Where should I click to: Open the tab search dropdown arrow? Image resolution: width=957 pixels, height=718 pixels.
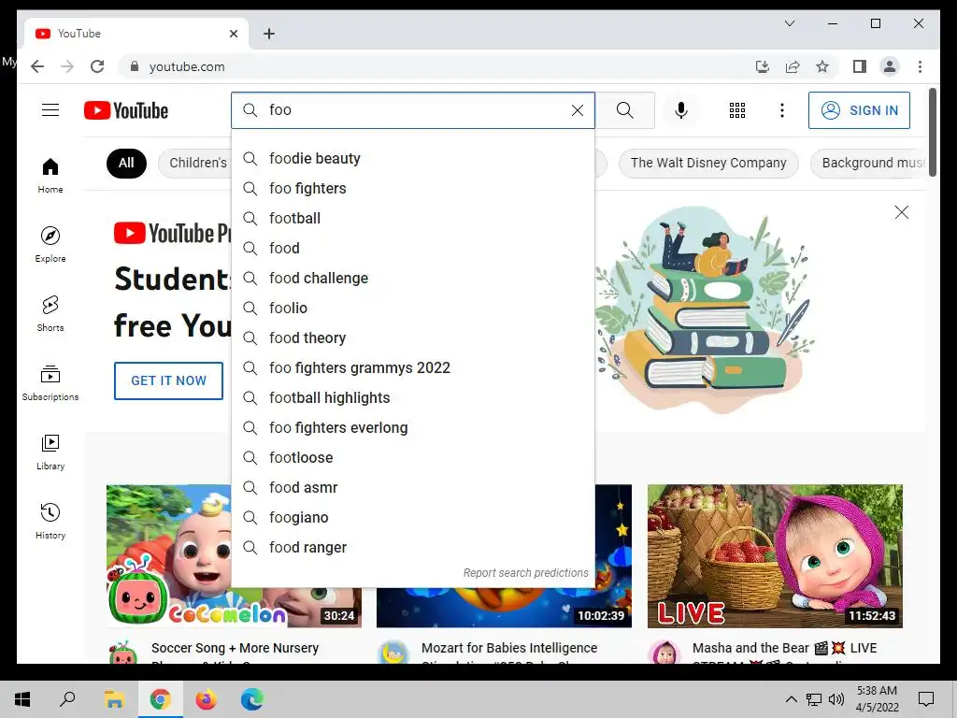click(789, 23)
